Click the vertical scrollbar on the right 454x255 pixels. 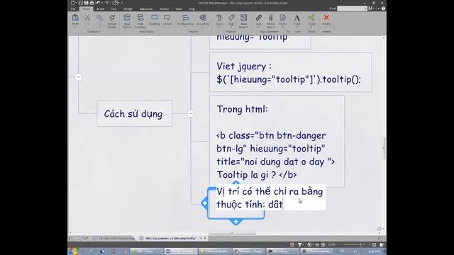(x=384, y=148)
